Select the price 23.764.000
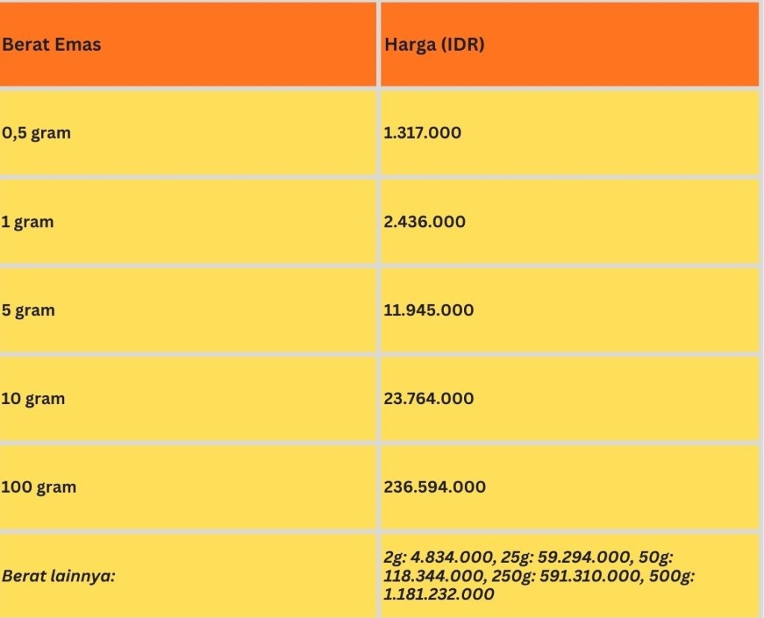This screenshot has width=764, height=618. coord(428,399)
